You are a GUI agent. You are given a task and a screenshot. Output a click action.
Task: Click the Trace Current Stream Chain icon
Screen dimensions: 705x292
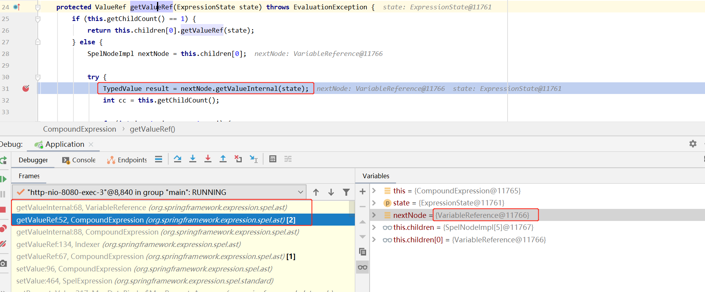coord(288,159)
